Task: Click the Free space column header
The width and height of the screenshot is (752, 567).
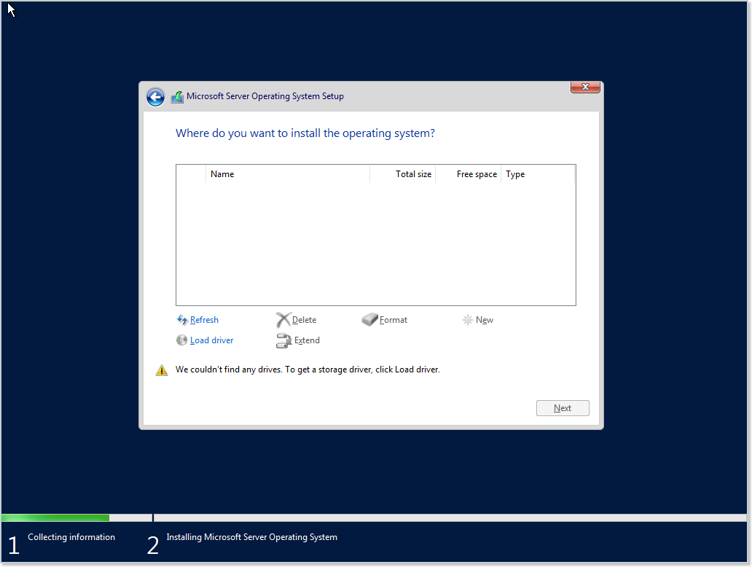Action: click(x=476, y=173)
